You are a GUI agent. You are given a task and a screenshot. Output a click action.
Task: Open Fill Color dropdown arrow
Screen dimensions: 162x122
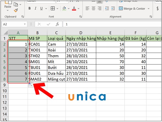[69, 8]
